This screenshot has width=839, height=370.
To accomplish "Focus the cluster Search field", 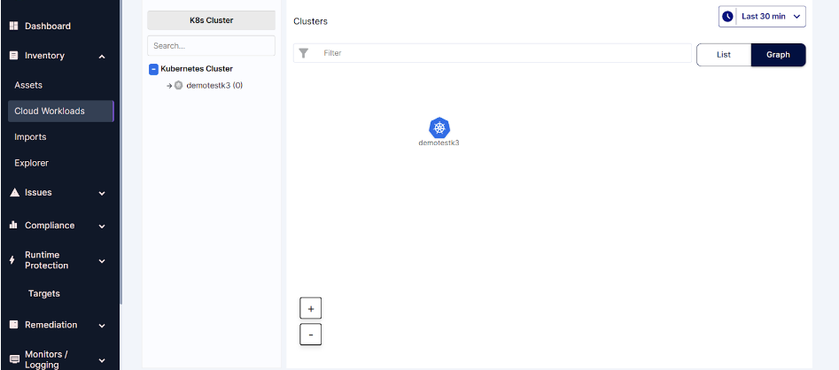I will coord(212,46).
